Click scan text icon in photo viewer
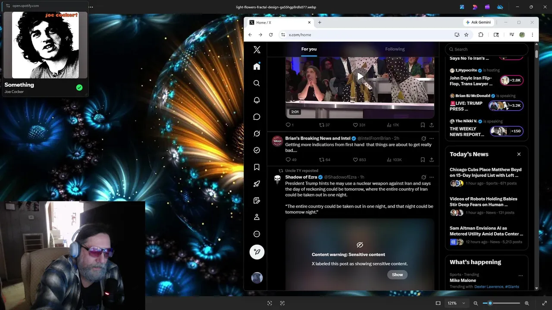Image resolution: width=552 pixels, height=310 pixels. click(282, 303)
